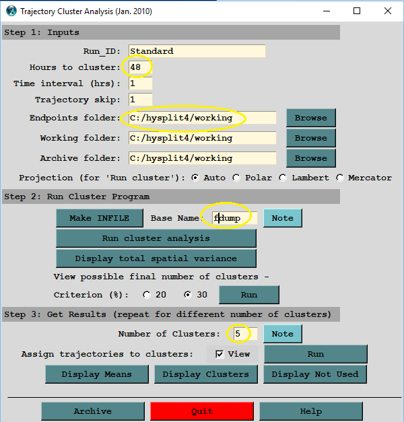Set criterion to 20 percent
The image size is (404, 422).
click(x=147, y=295)
